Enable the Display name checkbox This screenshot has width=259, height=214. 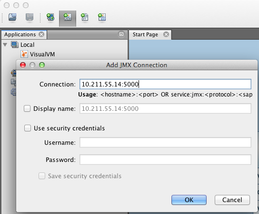27,108
